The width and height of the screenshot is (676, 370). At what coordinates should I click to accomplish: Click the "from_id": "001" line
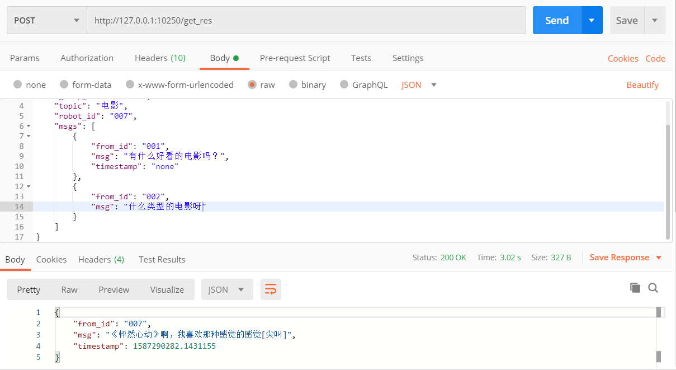[x=130, y=146]
